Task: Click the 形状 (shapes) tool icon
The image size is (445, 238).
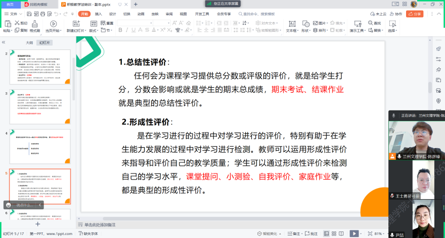Action: tap(305, 23)
